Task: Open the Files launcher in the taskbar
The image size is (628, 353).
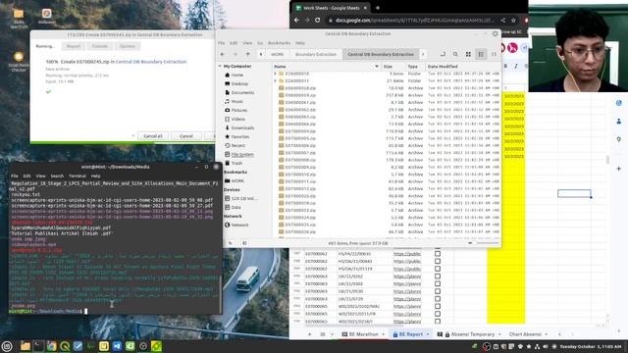Action: click(26, 346)
